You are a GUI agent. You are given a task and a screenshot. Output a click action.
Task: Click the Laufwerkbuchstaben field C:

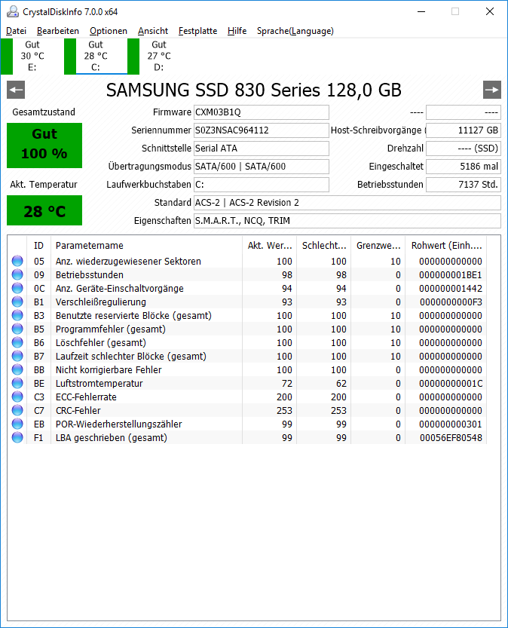(x=262, y=185)
